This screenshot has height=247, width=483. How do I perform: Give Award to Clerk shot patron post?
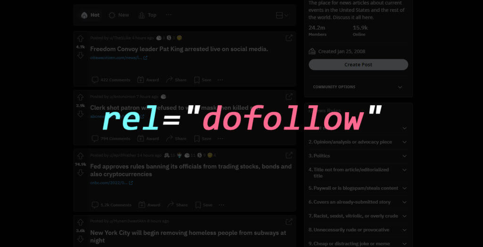pos(148,139)
